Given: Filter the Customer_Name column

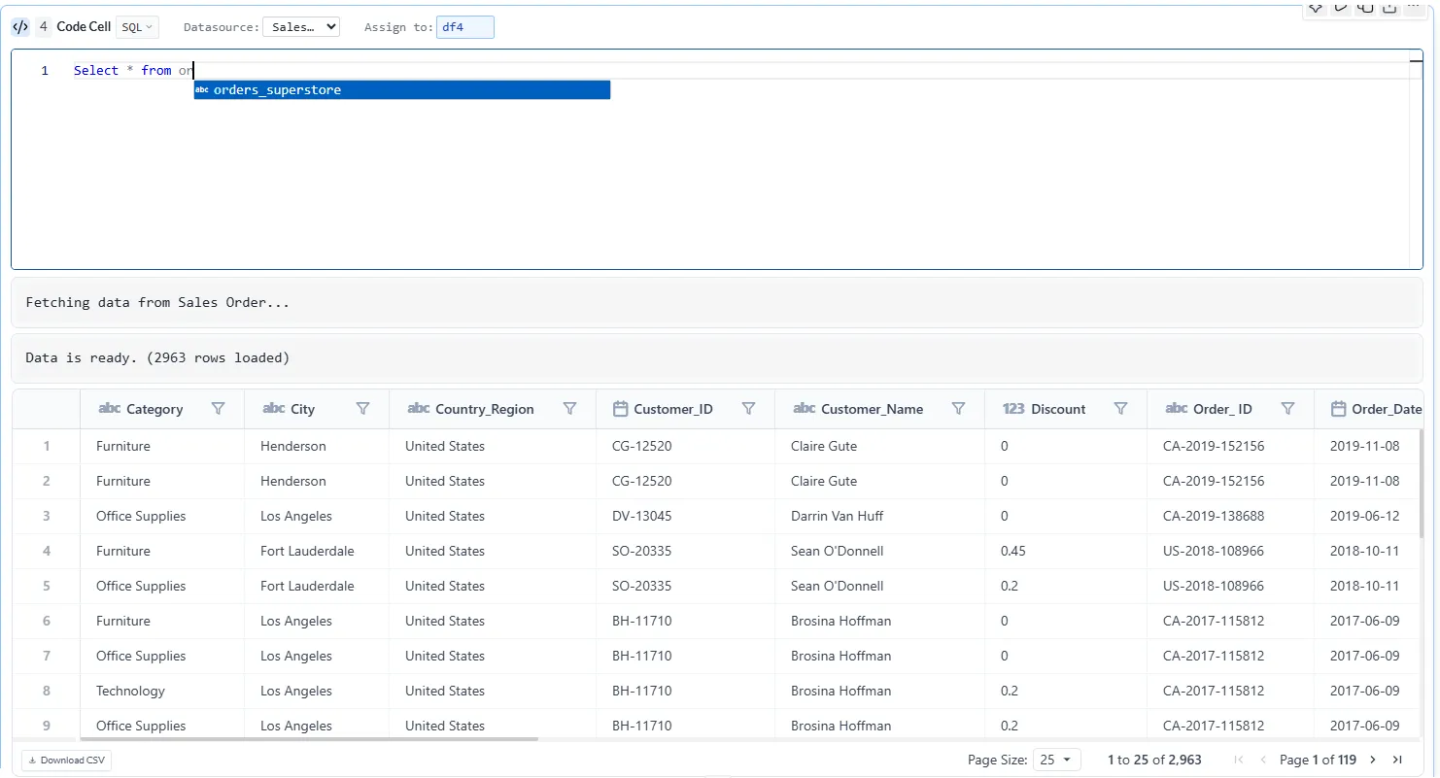Looking at the screenshot, I should coord(958,409).
